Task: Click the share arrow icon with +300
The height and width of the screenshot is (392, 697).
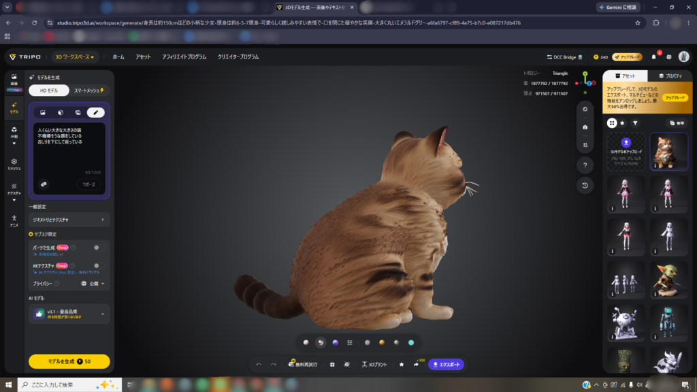Action: [x=416, y=365]
